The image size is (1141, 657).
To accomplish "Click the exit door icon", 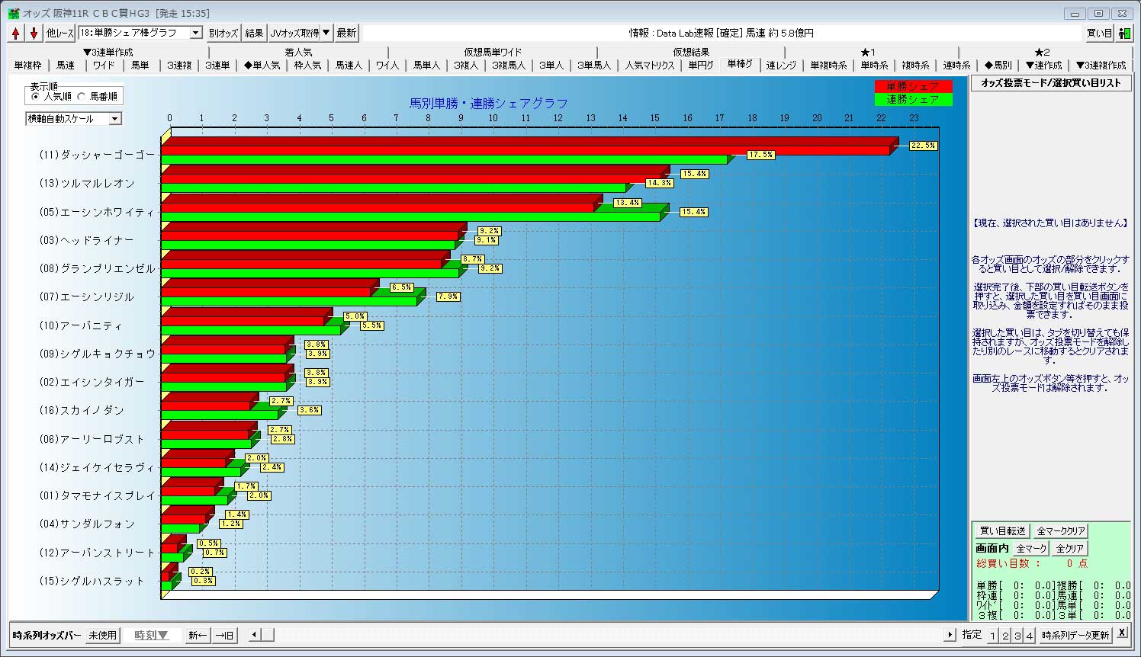I will 1124,33.
